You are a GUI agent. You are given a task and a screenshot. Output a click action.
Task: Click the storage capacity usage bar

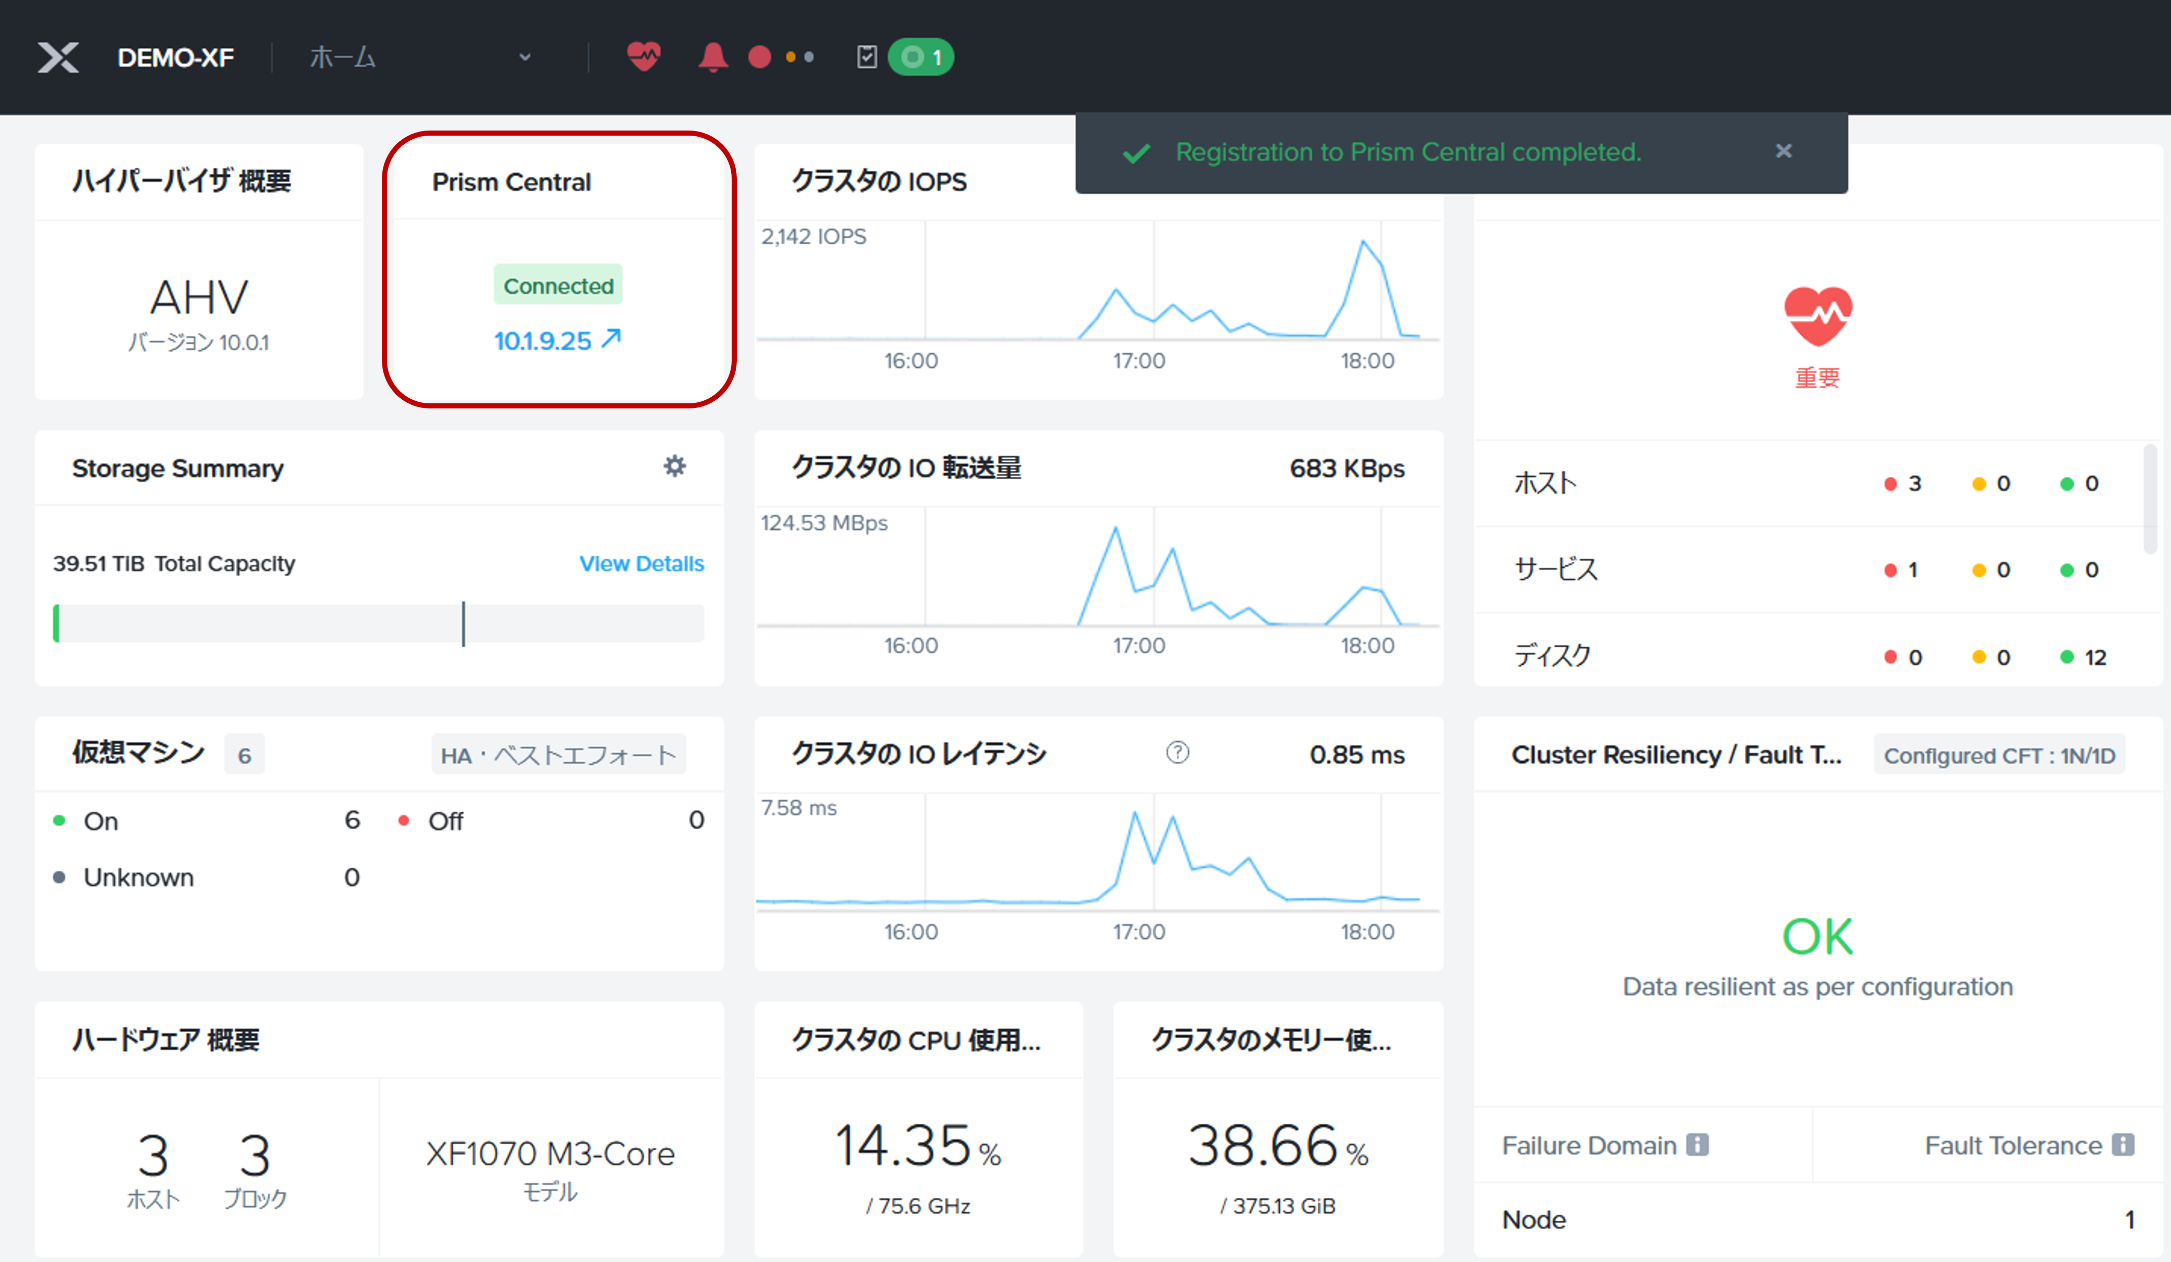click(379, 623)
